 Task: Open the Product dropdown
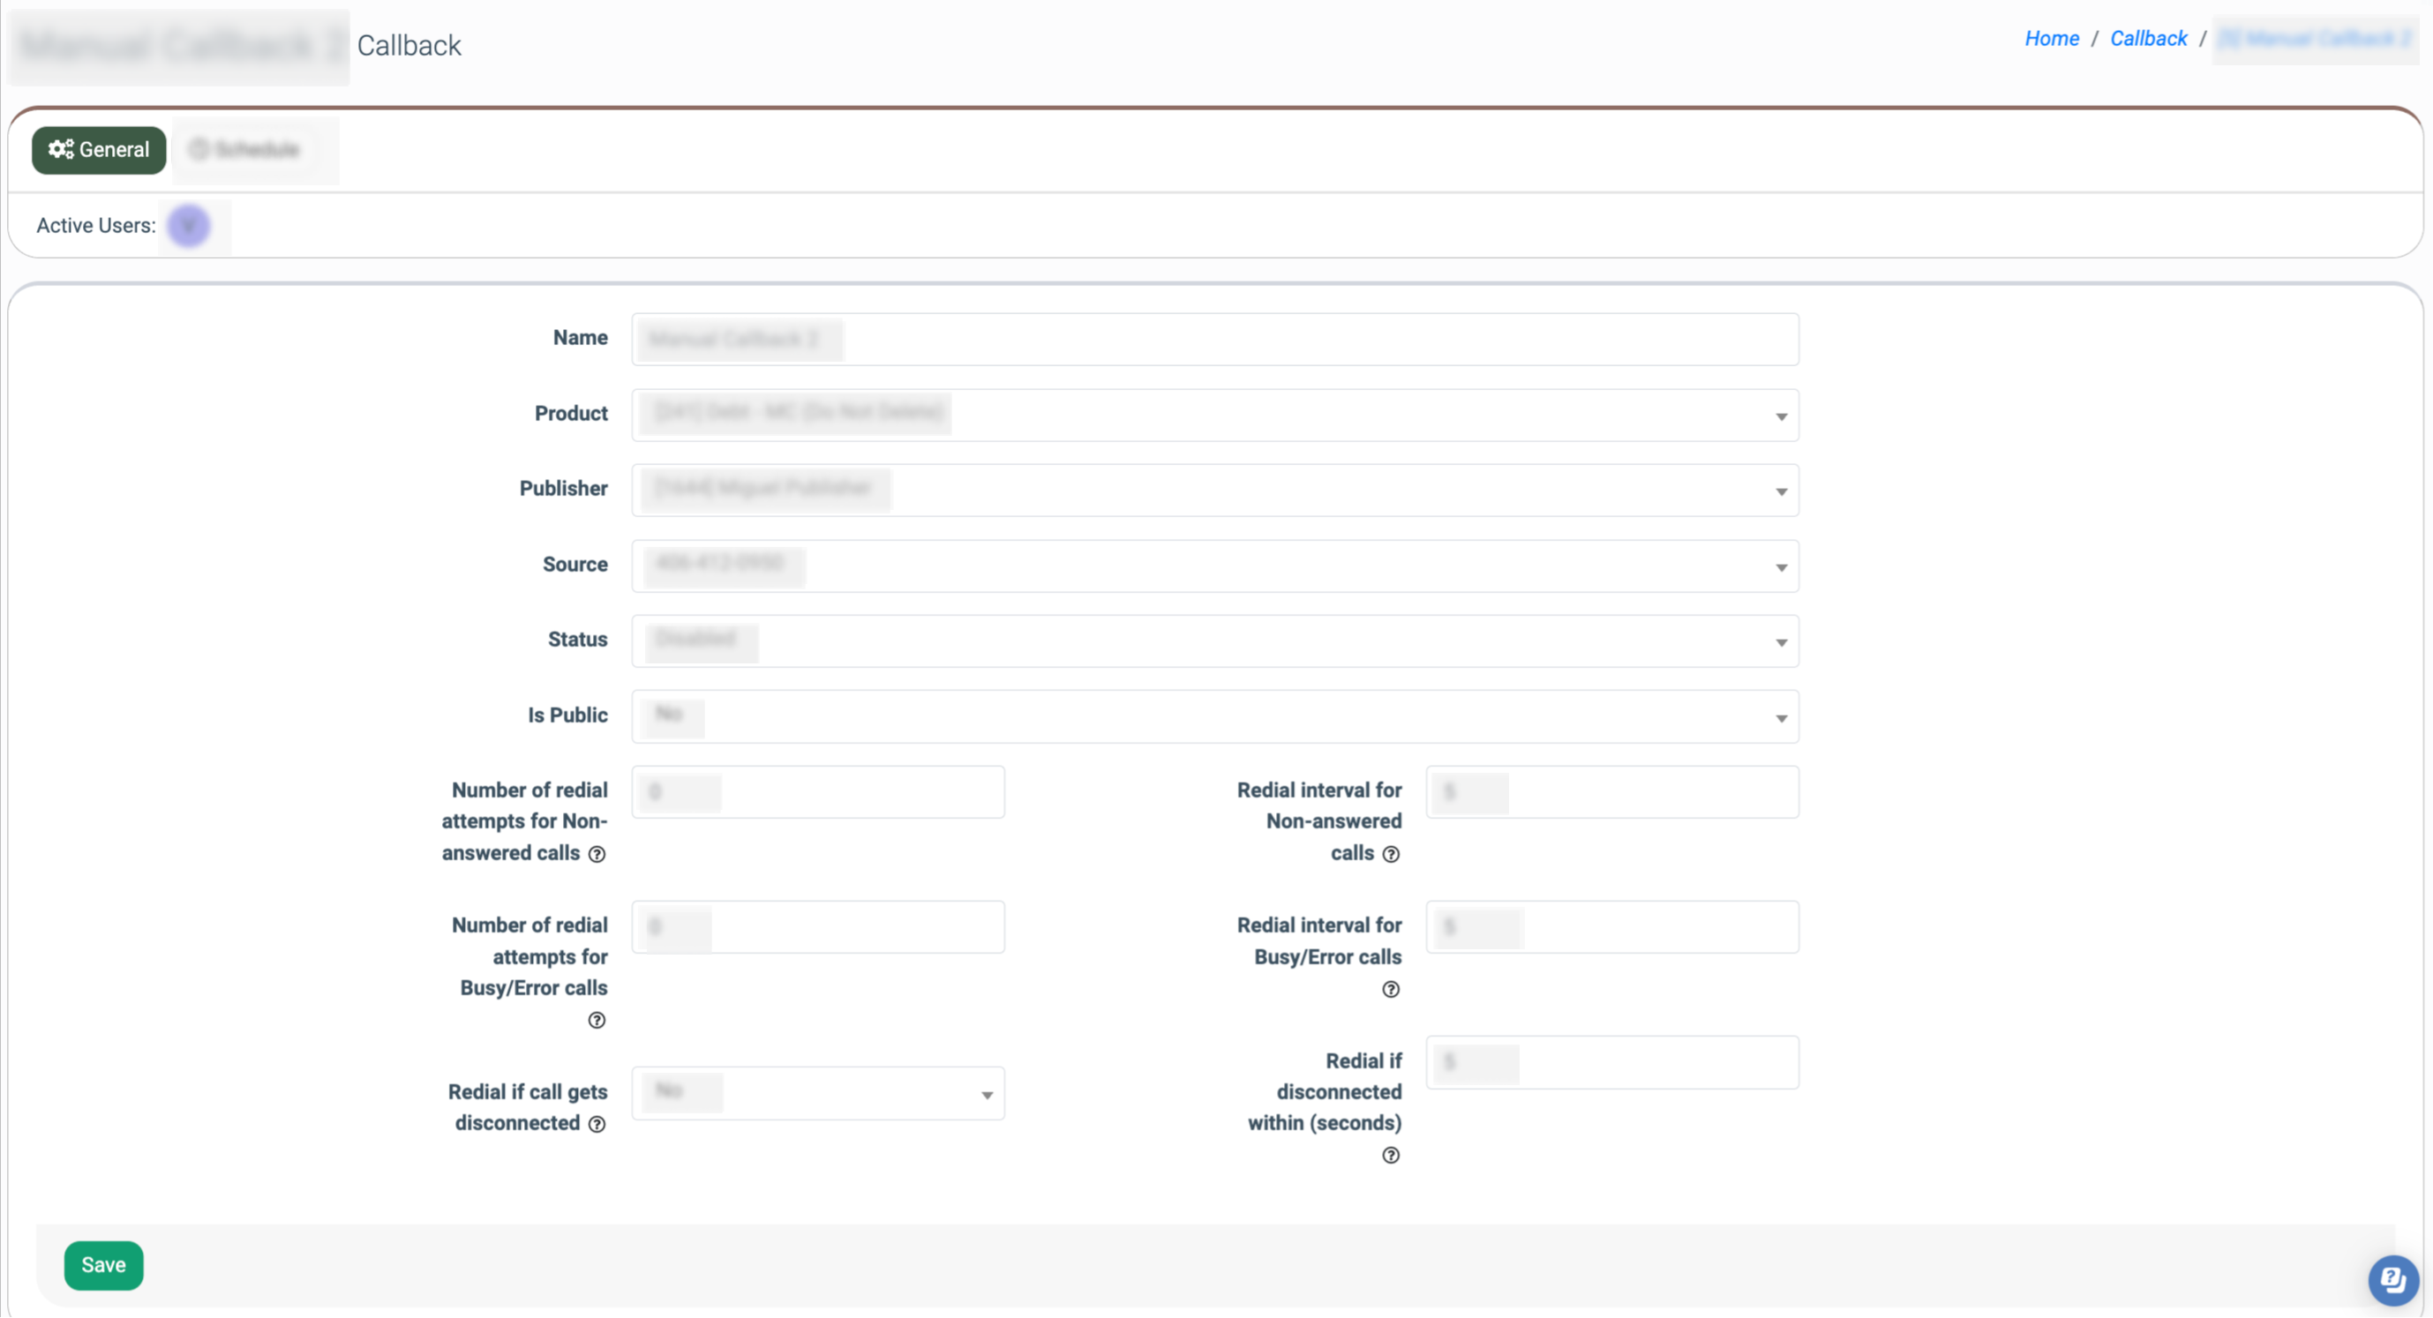[1214, 416]
